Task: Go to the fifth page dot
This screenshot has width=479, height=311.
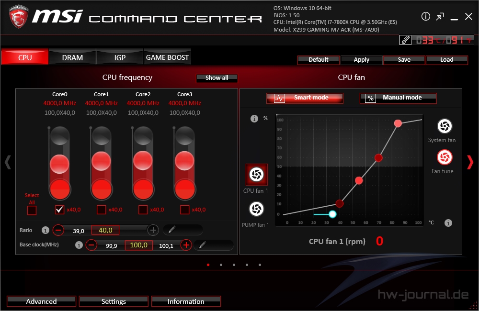Action: point(260,265)
